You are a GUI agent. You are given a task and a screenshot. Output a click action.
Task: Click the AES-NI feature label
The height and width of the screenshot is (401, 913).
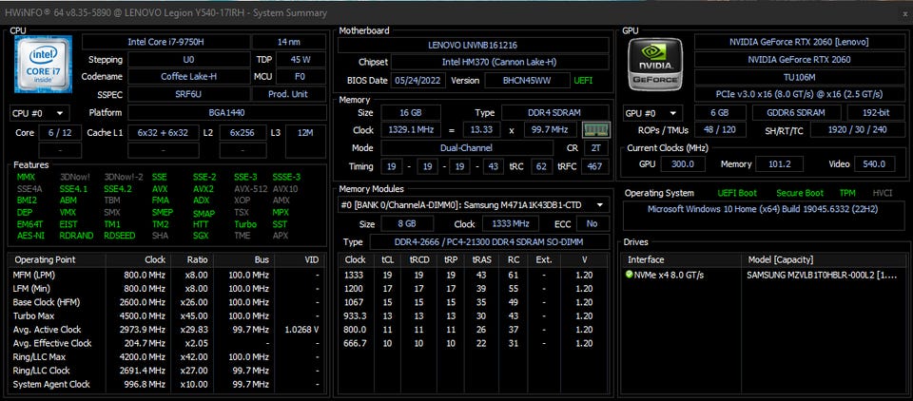pos(30,236)
